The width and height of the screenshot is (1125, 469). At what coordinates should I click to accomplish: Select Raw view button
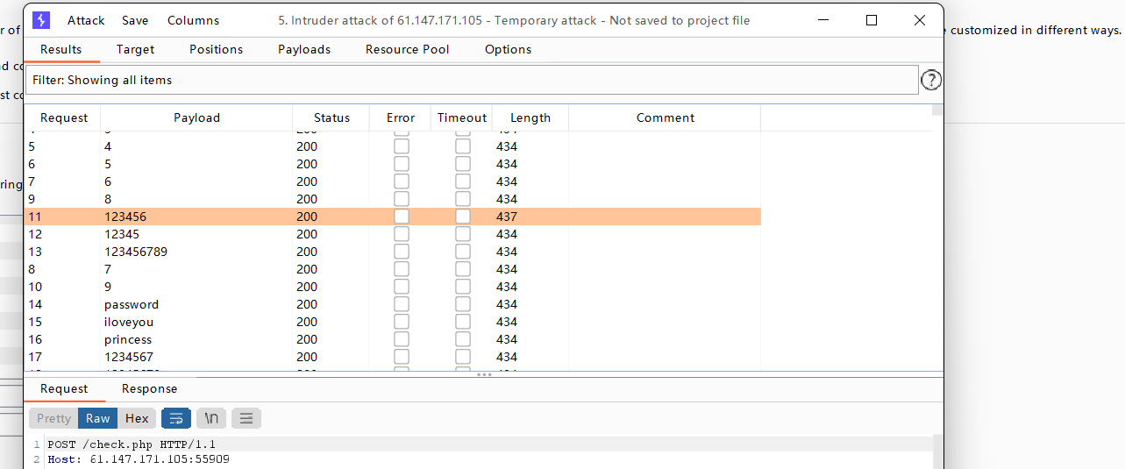click(97, 418)
